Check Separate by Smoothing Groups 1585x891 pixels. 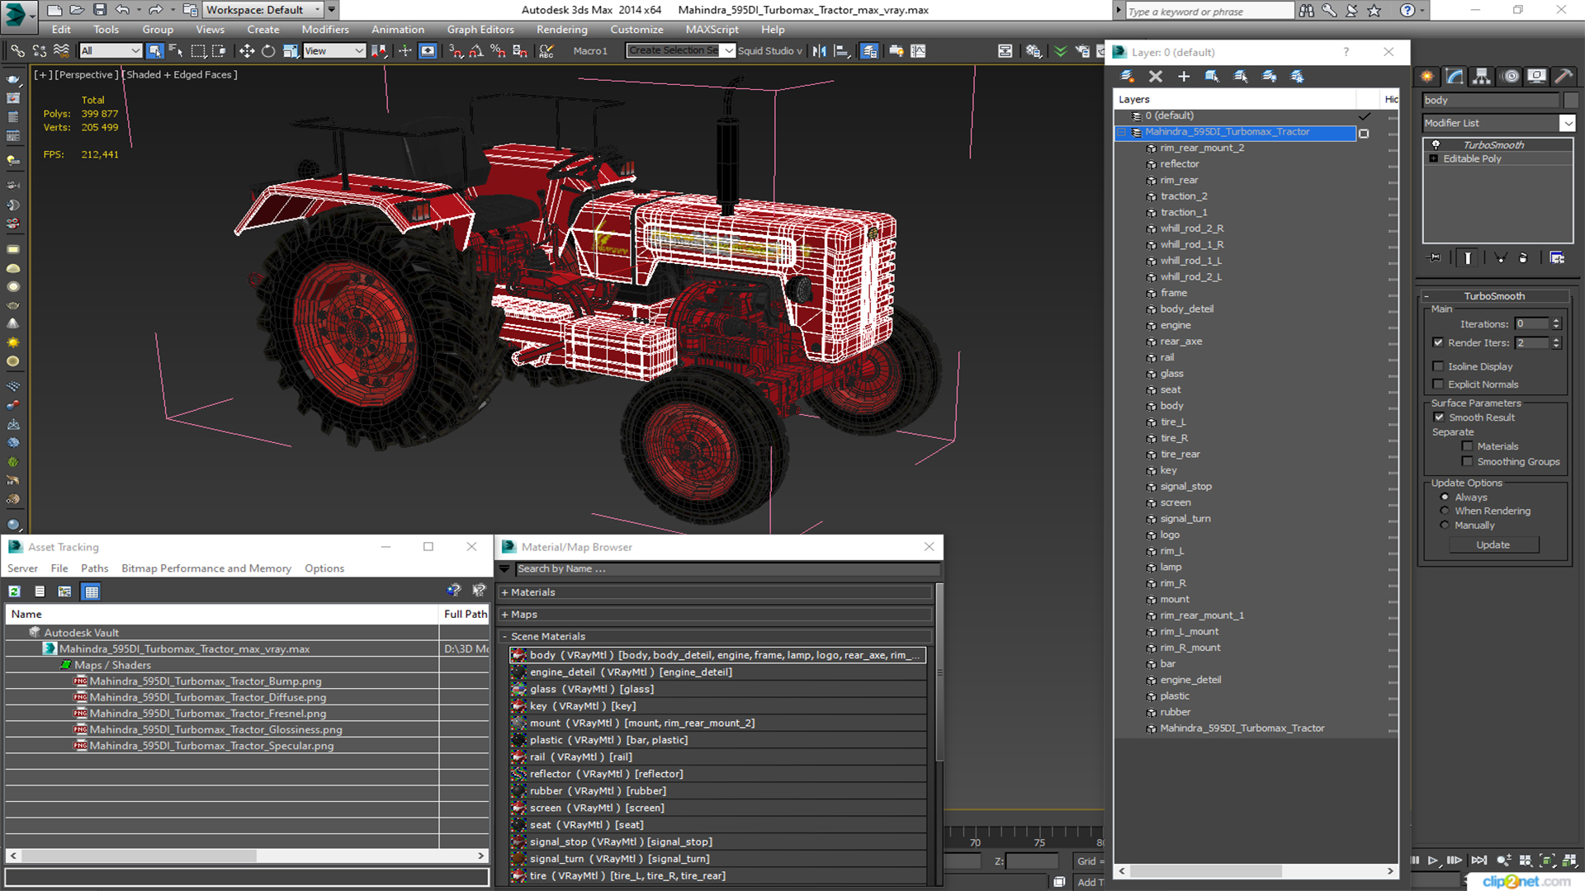click(x=1467, y=462)
